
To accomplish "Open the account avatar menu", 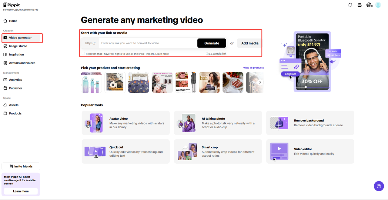I will pyautogui.click(x=378, y=5).
